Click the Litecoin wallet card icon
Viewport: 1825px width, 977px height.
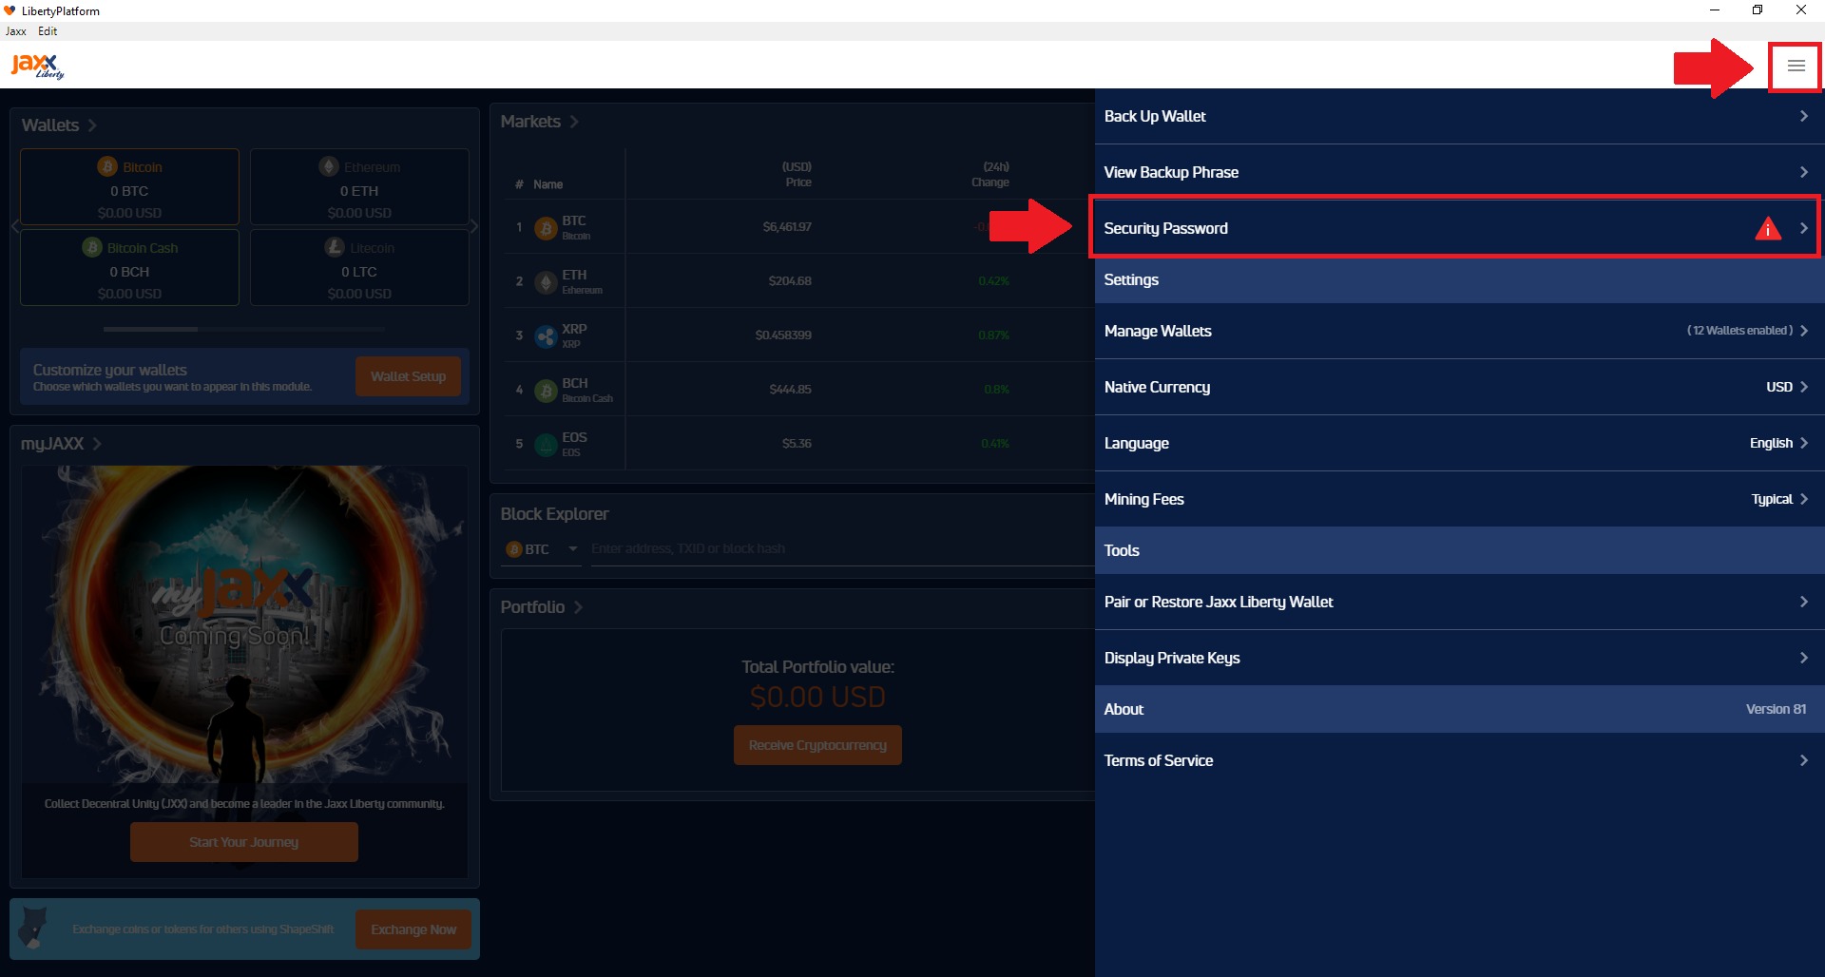335,247
